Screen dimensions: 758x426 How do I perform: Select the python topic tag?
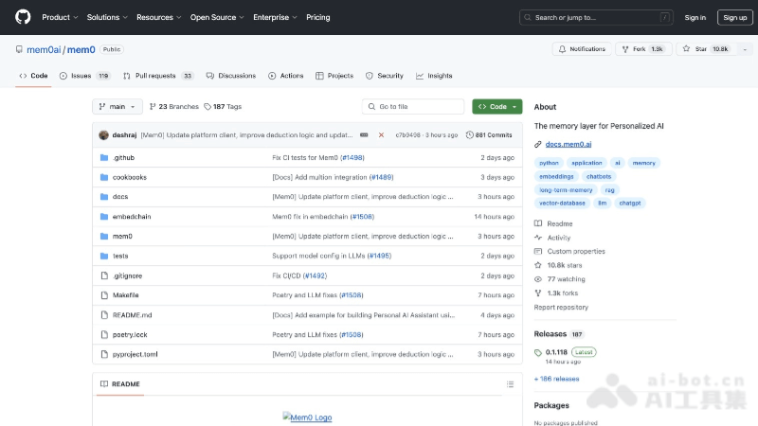click(x=549, y=163)
